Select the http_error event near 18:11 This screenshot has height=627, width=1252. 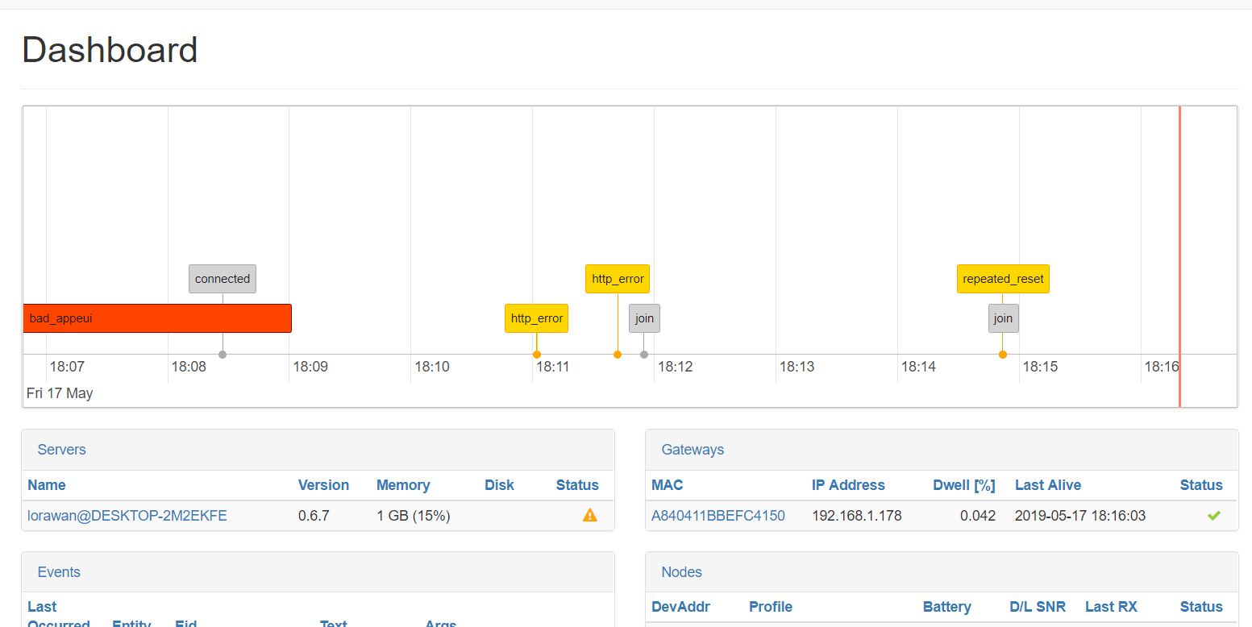tap(536, 318)
